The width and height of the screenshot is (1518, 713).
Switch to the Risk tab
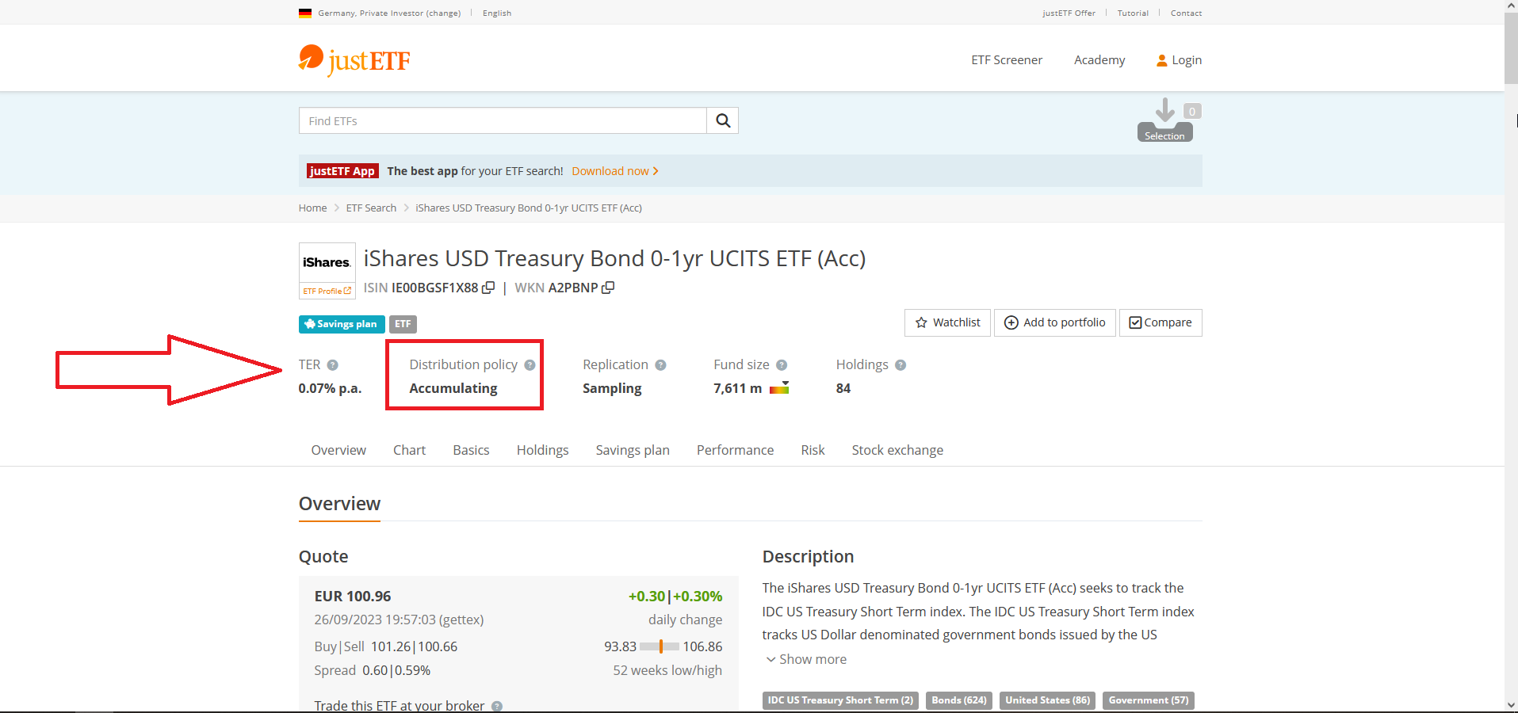(813, 450)
